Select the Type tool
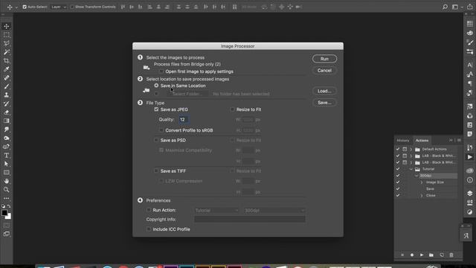 point(7,156)
